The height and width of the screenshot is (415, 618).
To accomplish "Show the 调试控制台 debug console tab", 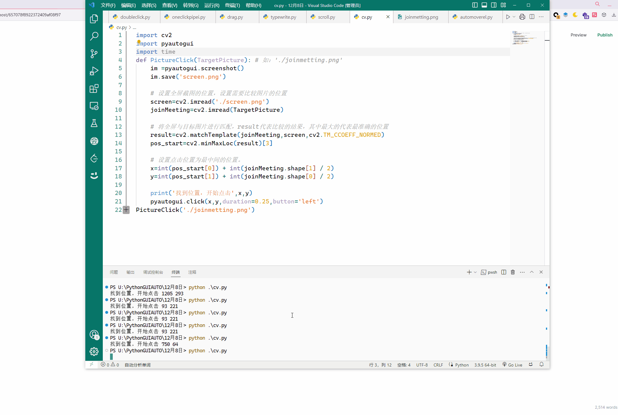I will pyautogui.click(x=153, y=272).
